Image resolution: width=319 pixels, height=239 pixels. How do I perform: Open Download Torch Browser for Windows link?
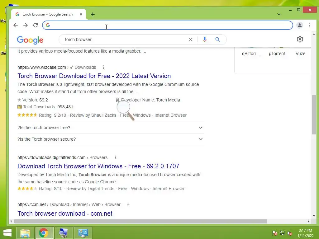98,166
